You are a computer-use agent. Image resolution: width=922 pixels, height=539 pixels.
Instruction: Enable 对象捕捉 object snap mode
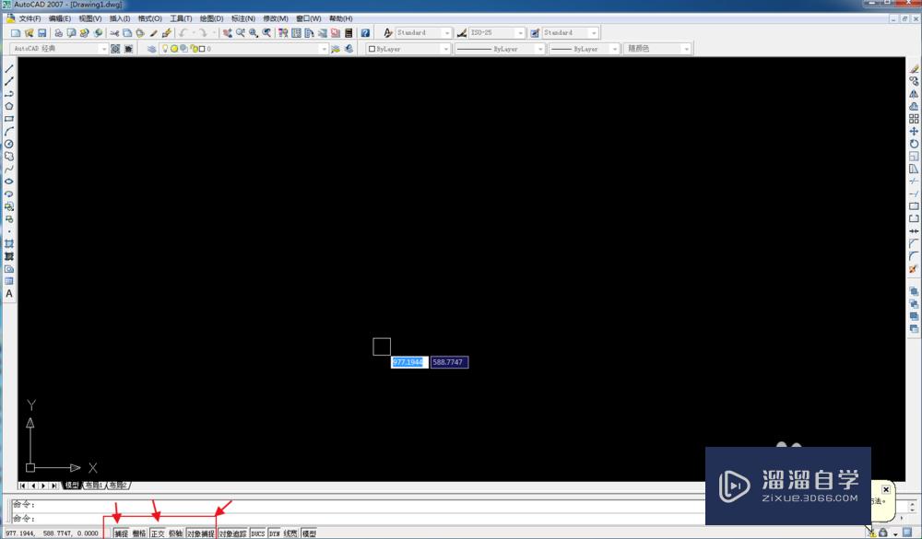(201, 533)
